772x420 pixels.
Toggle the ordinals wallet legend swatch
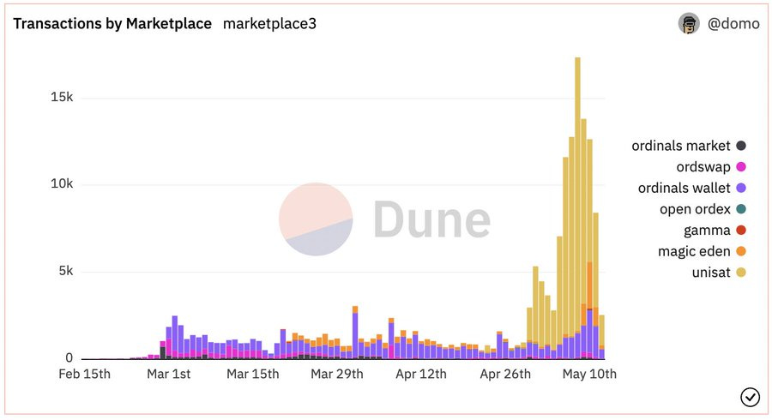[741, 188]
